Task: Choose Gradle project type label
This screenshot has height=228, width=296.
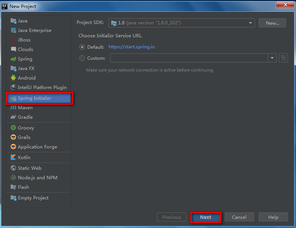Action: tap(25, 117)
